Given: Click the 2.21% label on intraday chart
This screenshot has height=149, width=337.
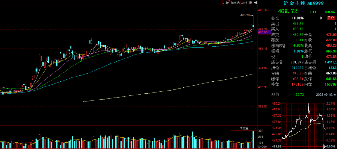Looking at the screenshot, I should click(330, 104).
